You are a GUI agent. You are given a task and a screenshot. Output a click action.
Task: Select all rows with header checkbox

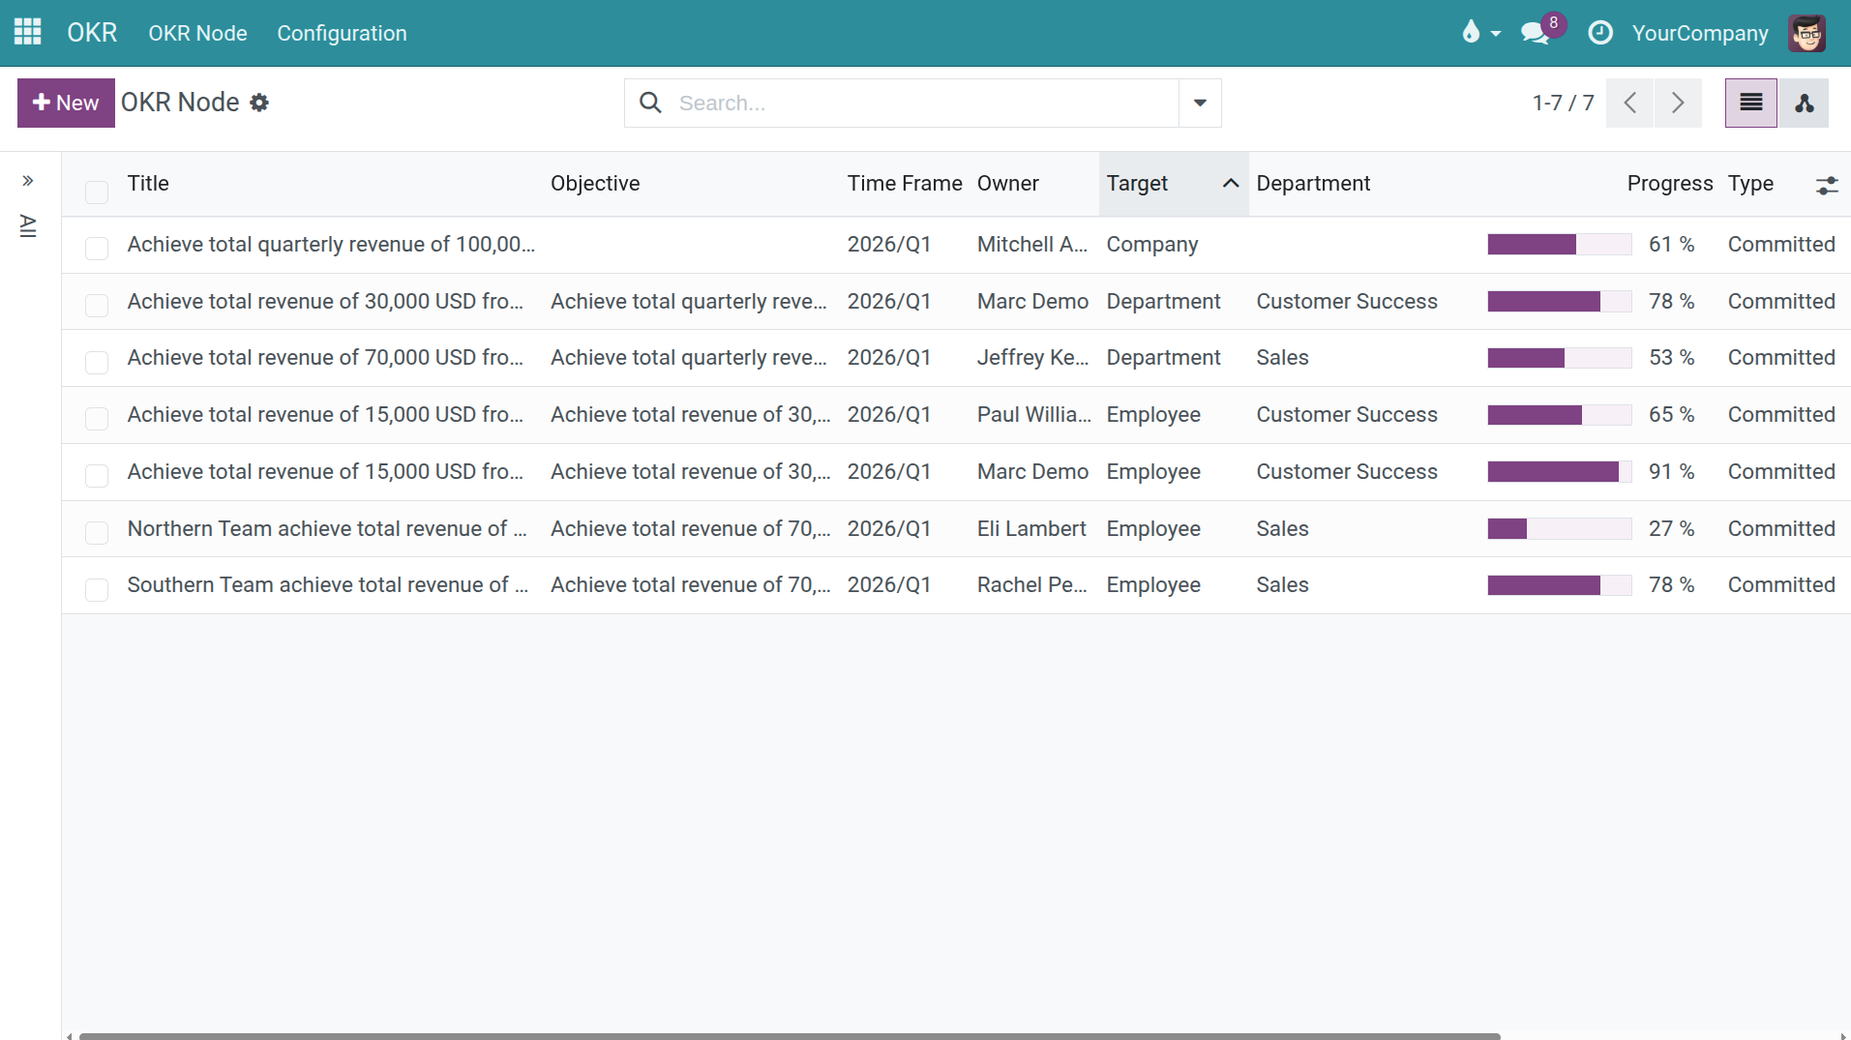click(x=97, y=192)
